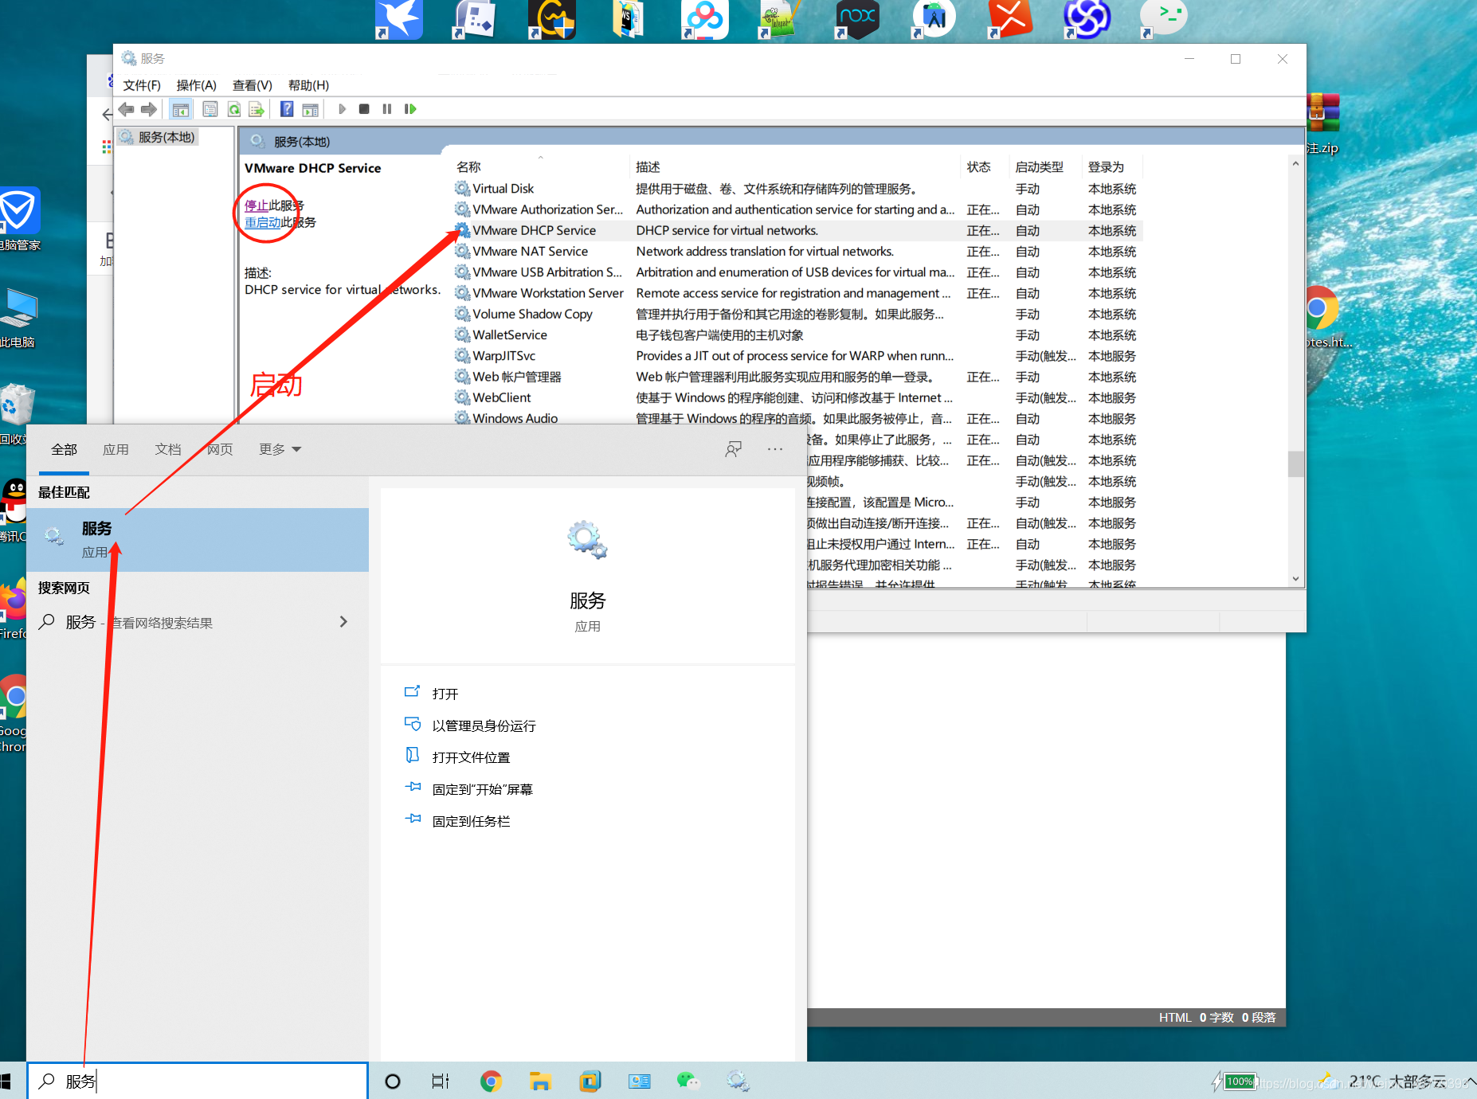Select the Volume Shadow Copy row

point(797,314)
